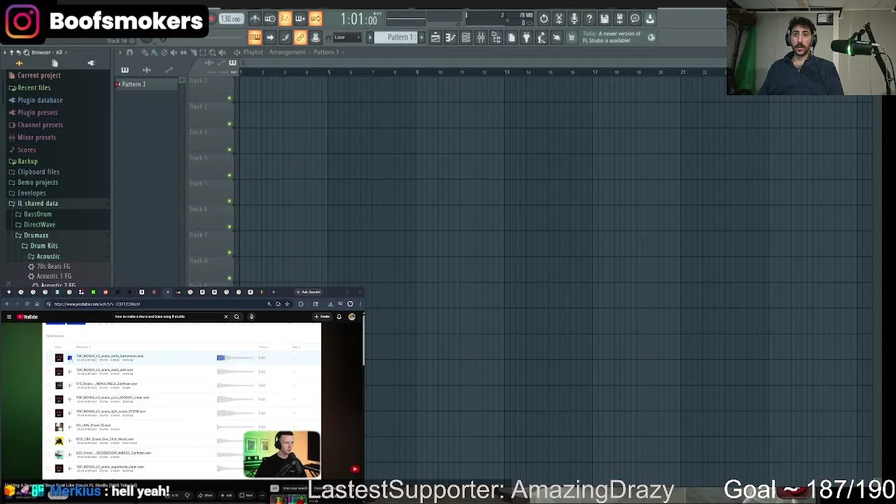Clear the YouTube search box with X

click(x=225, y=317)
